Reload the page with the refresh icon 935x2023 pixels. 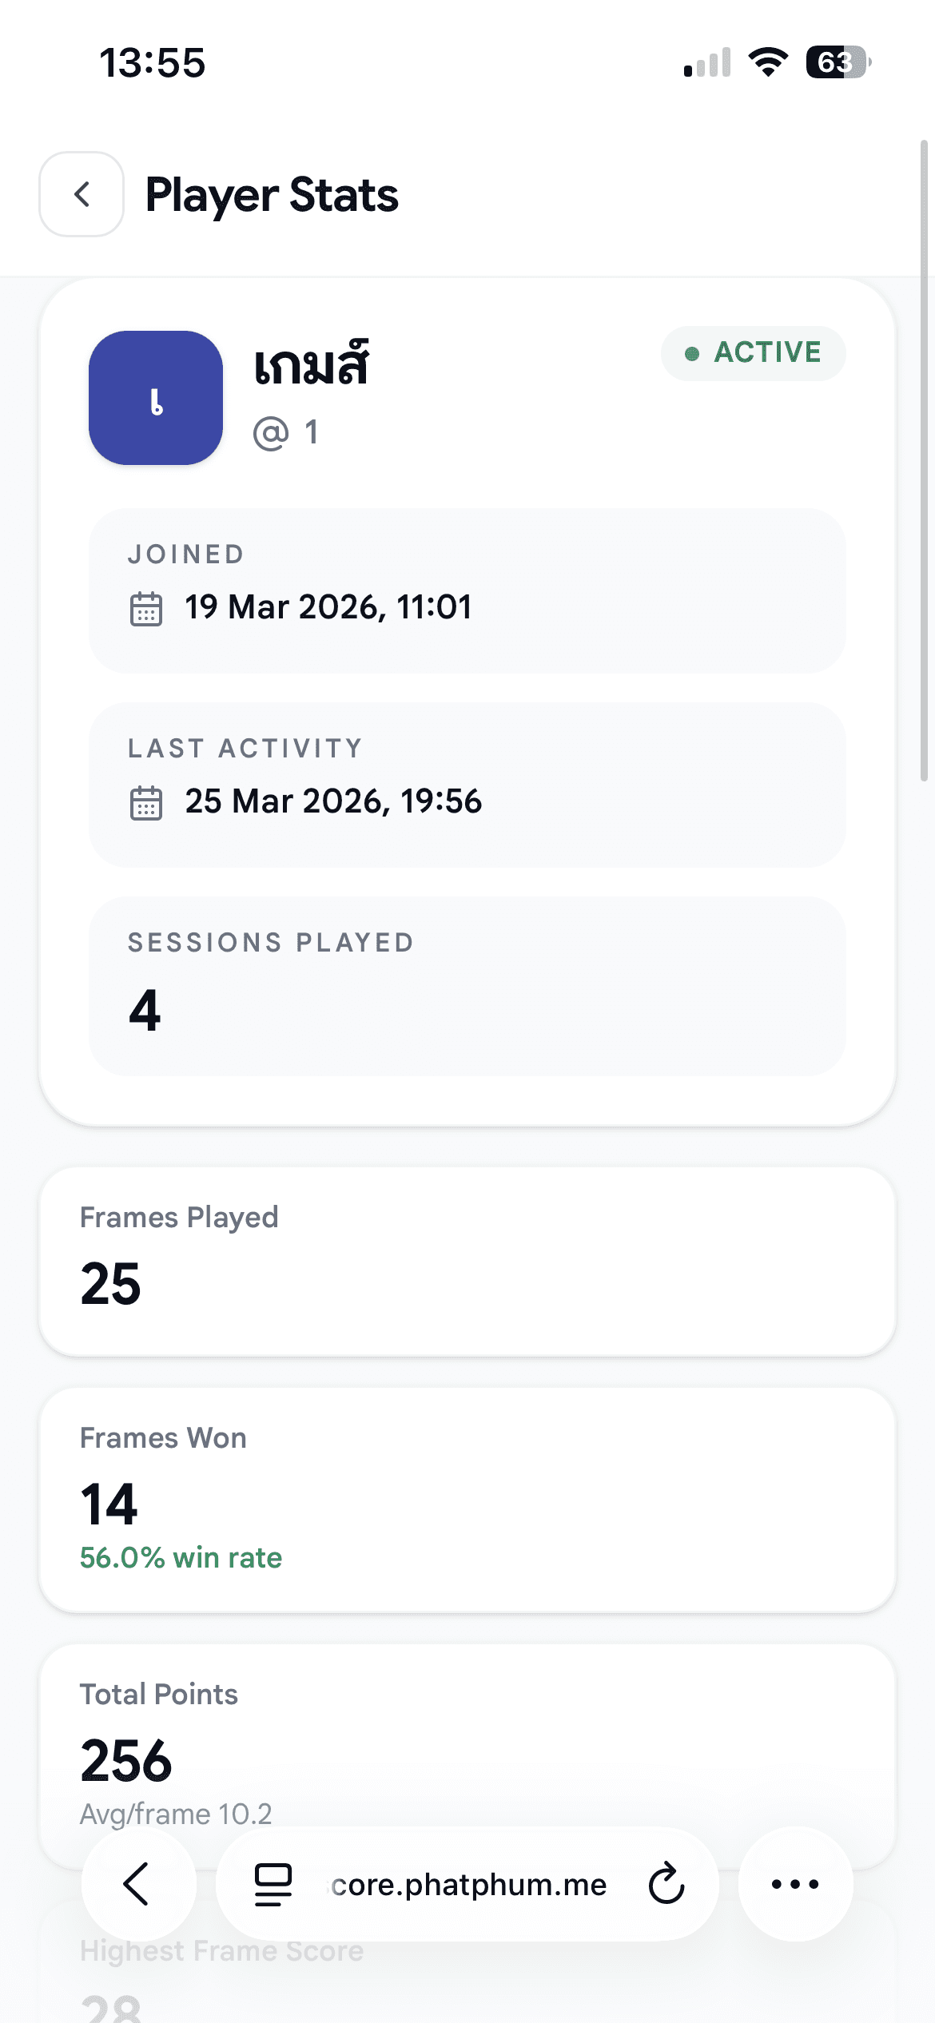[666, 1884]
